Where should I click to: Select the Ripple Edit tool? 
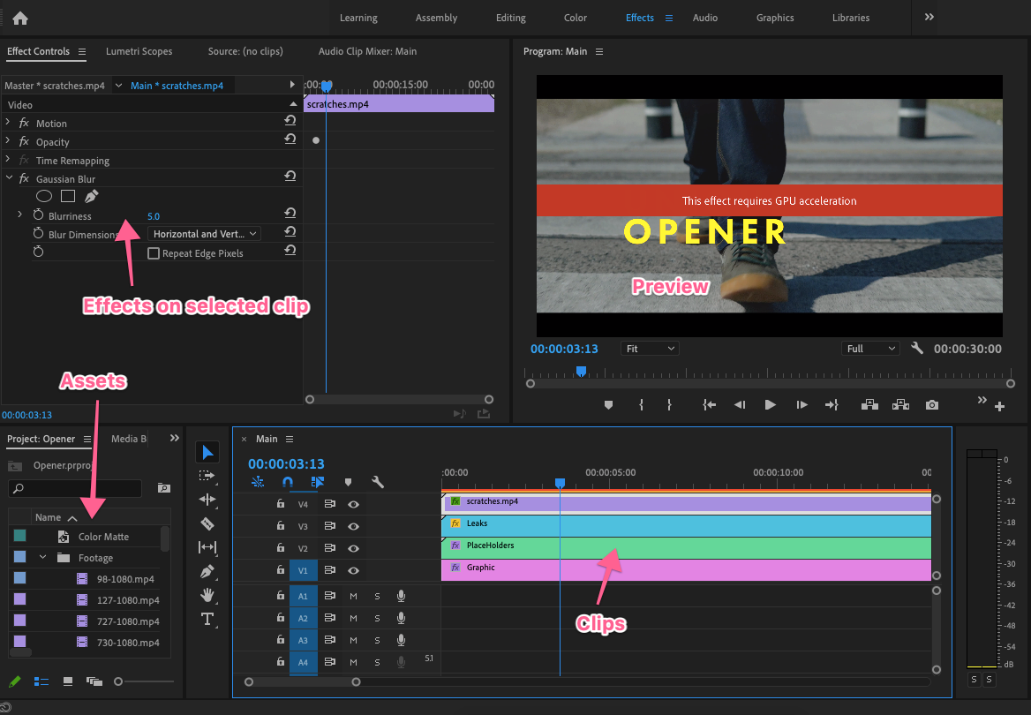click(x=208, y=500)
